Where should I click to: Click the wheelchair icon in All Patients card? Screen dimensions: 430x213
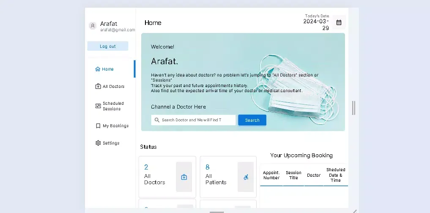pos(246,177)
